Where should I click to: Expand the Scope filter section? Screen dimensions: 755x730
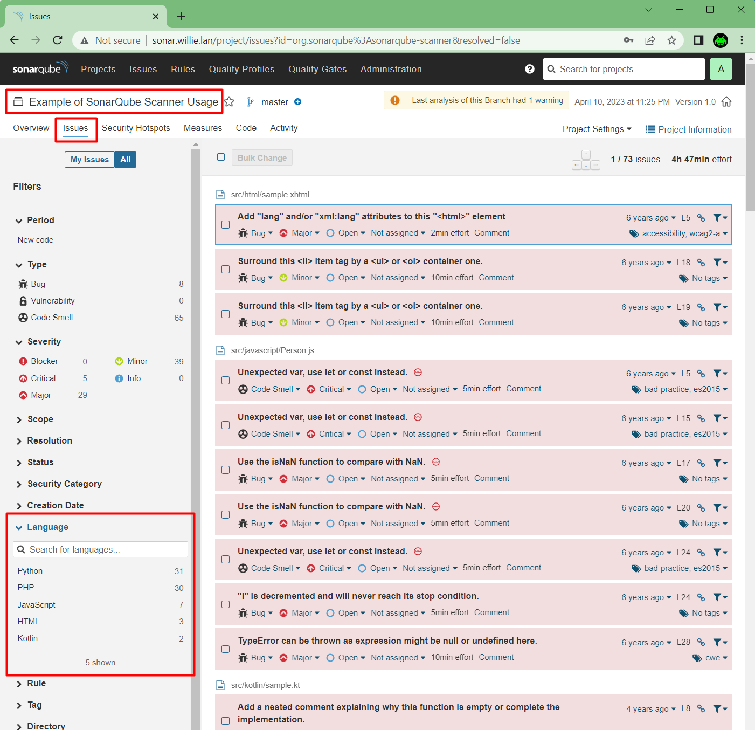(34, 419)
